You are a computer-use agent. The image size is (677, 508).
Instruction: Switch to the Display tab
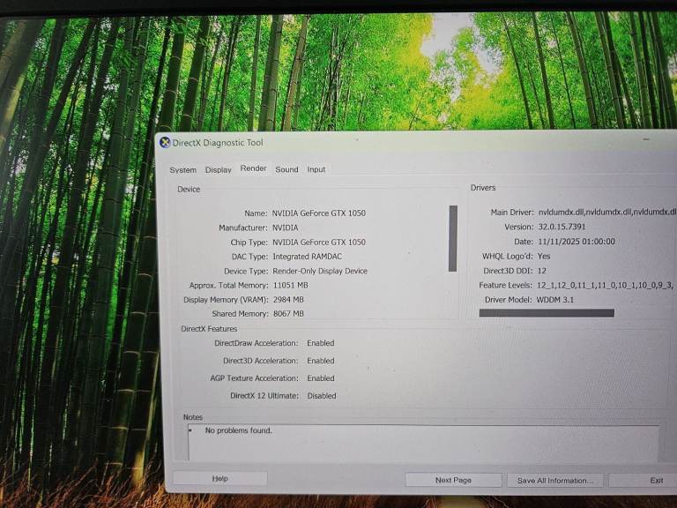coord(218,169)
